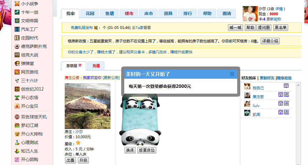
Task: Click the 升级 button for the house
Action: pyautogui.click(x=83, y=160)
